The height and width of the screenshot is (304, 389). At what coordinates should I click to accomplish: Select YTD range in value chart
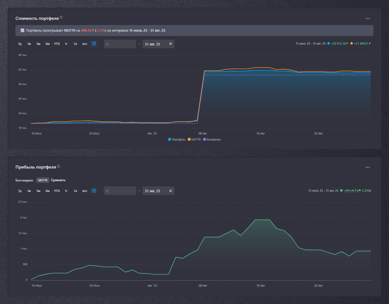point(57,44)
